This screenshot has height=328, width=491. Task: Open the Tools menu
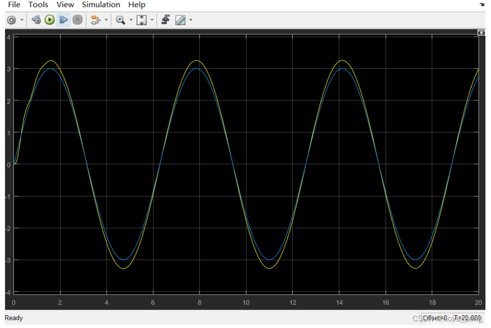pyautogui.click(x=38, y=4)
